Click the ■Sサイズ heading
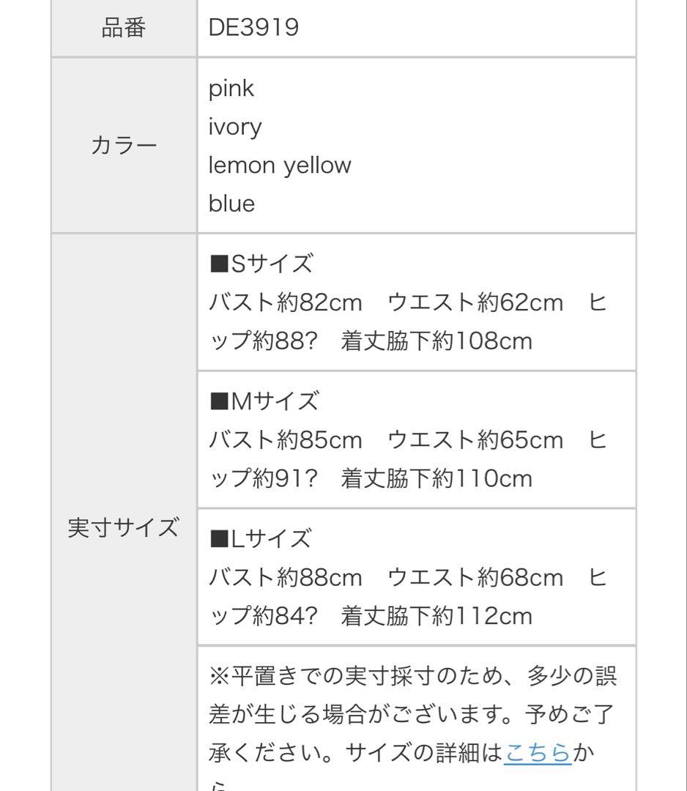The width and height of the screenshot is (687, 791). (261, 264)
